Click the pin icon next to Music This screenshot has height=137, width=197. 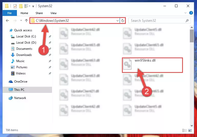pyautogui.click(x=50, y=61)
